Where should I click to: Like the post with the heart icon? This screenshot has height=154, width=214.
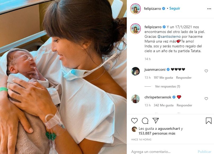click(134, 120)
